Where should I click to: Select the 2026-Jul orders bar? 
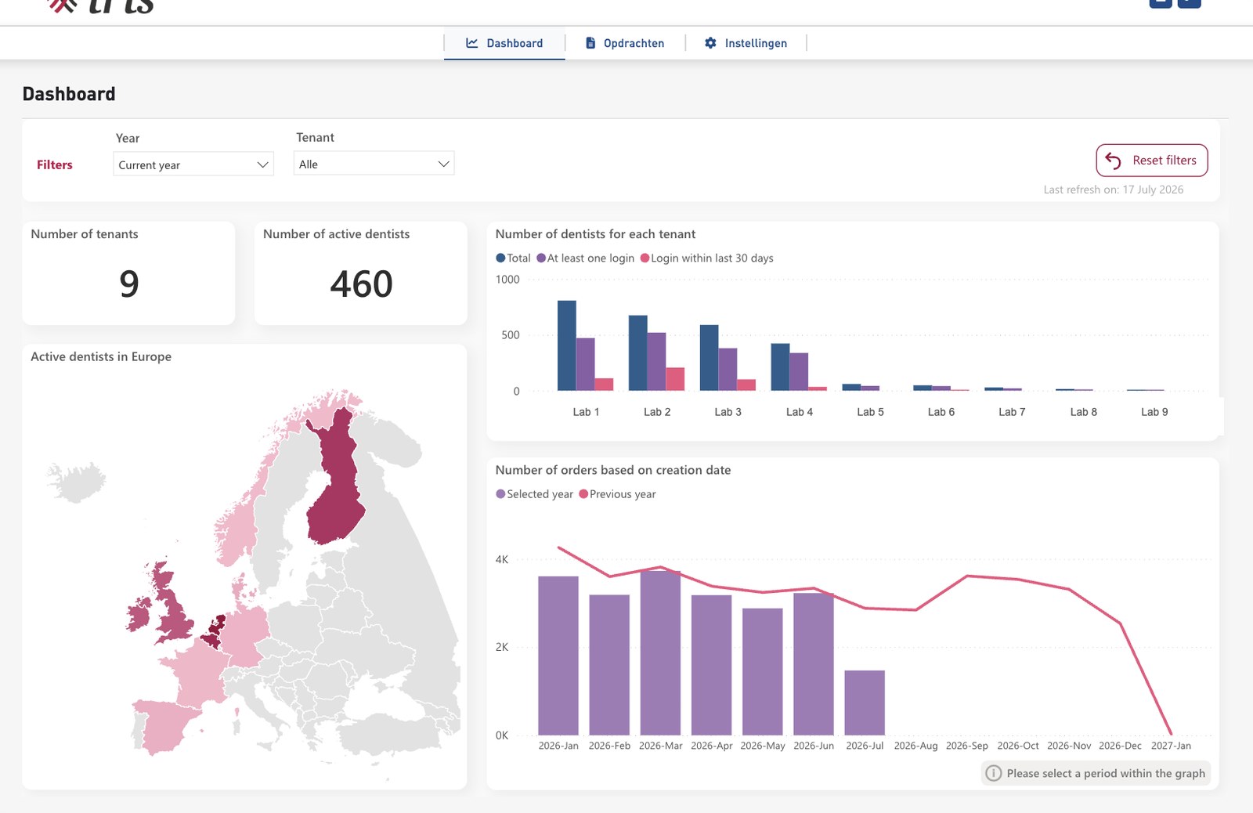point(865,703)
